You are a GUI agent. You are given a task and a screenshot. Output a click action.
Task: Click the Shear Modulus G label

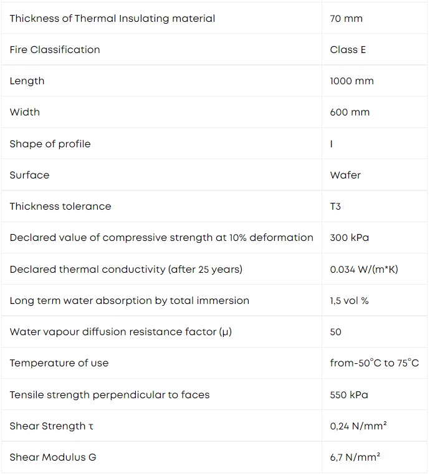(x=53, y=457)
